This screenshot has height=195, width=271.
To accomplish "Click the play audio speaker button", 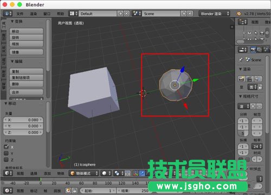I will click(x=258, y=79).
